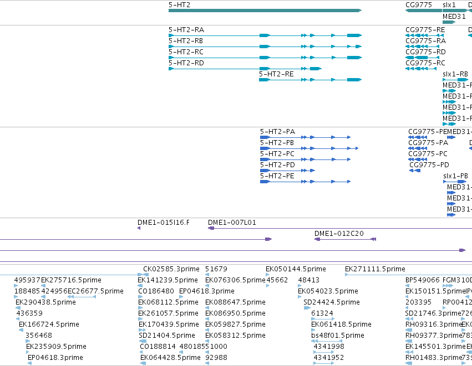Select feature 51679
This screenshot has height=366, width=472.
click(216, 269)
